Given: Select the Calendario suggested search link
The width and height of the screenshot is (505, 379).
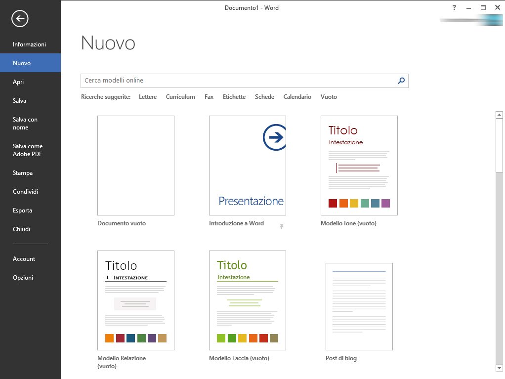Looking at the screenshot, I should [297, 97].
